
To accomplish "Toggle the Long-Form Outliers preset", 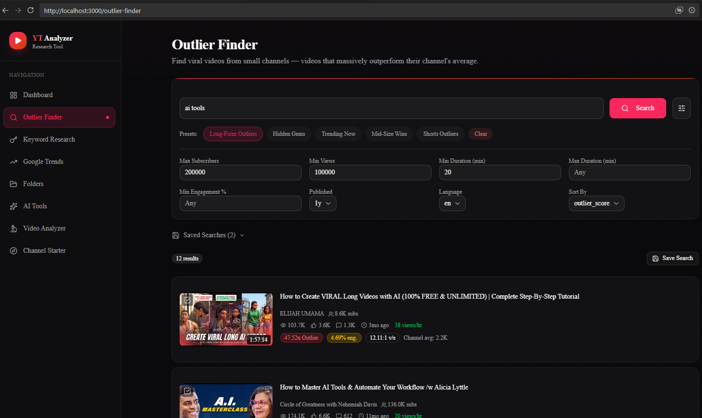I will (x=233, y=134).
